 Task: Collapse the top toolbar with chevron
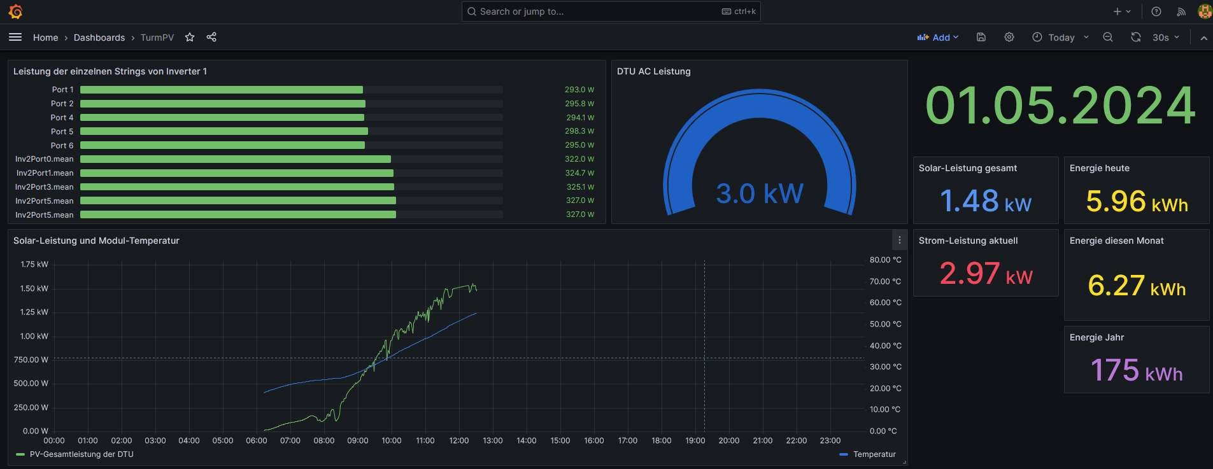tap(1203, 38)
